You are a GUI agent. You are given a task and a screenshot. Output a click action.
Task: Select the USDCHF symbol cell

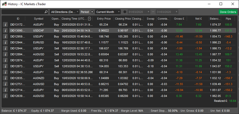(38, 31)
